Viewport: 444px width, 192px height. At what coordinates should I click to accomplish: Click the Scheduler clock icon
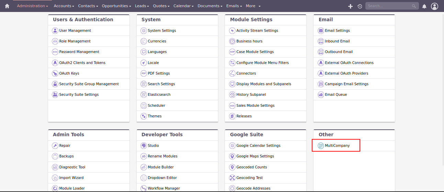(144, 105)
